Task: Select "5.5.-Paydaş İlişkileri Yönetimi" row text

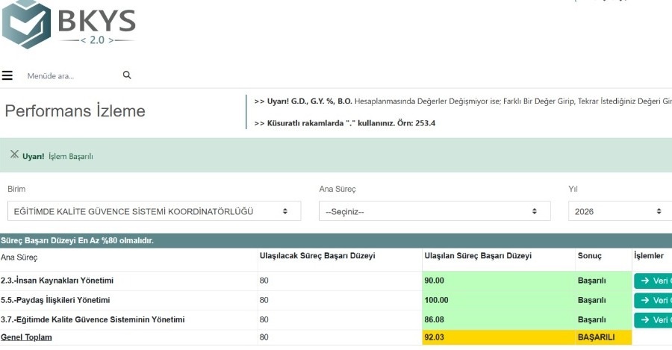Action: tap(55, 300)
